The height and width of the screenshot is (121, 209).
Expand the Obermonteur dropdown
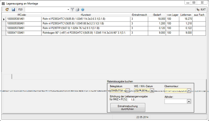pyautogui.click(x=189, y=90)
